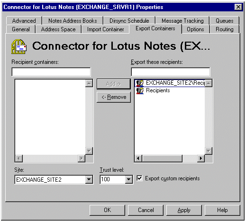Open the Dirsync Schedule tab

(x=129, y=21)
